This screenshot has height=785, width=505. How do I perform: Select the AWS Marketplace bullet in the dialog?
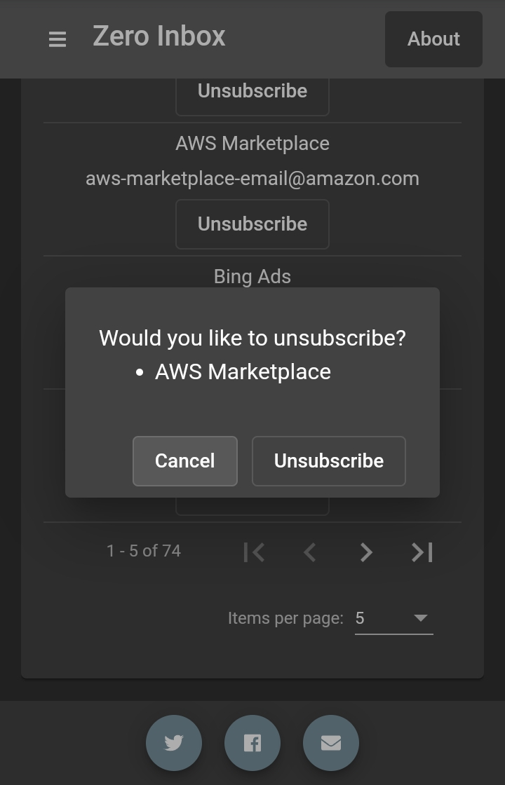click(x=243, y=371)
